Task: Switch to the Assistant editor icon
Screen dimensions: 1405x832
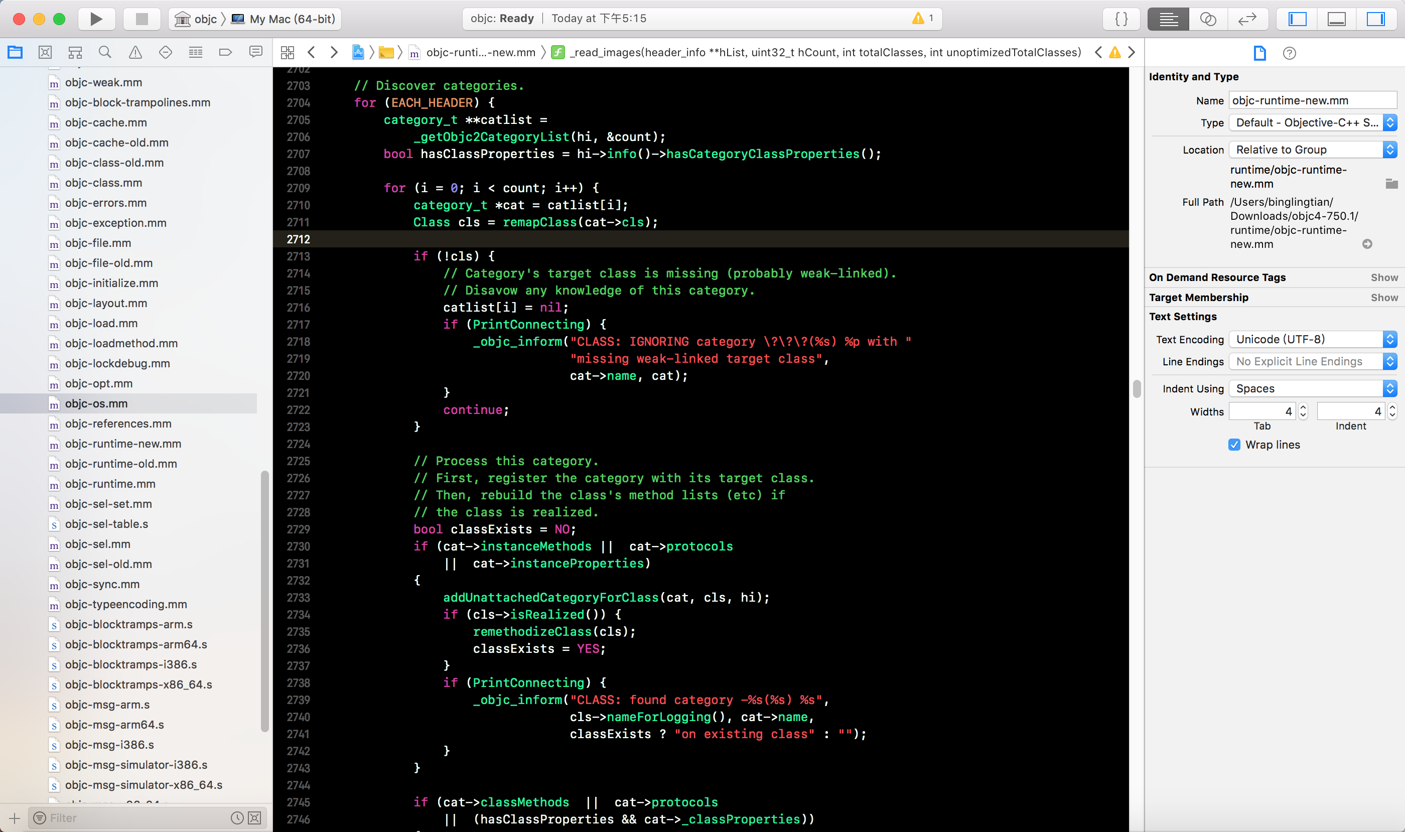Action: point(1208,19)
